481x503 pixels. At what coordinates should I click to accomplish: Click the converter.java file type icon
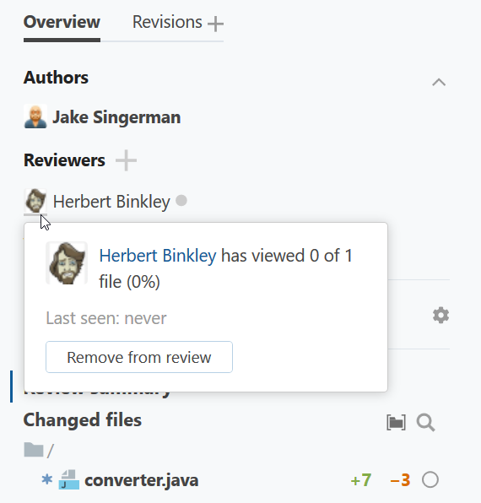(68, 479)
